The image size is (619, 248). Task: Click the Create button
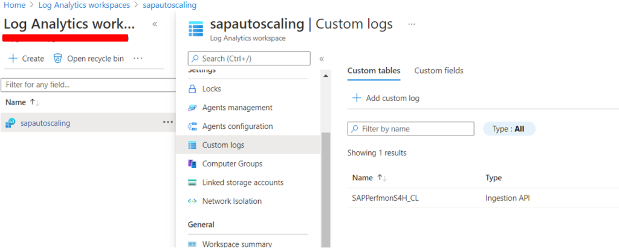point(26,59)
